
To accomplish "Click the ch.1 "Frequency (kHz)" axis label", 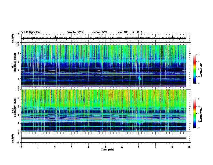I will point(15,63).
